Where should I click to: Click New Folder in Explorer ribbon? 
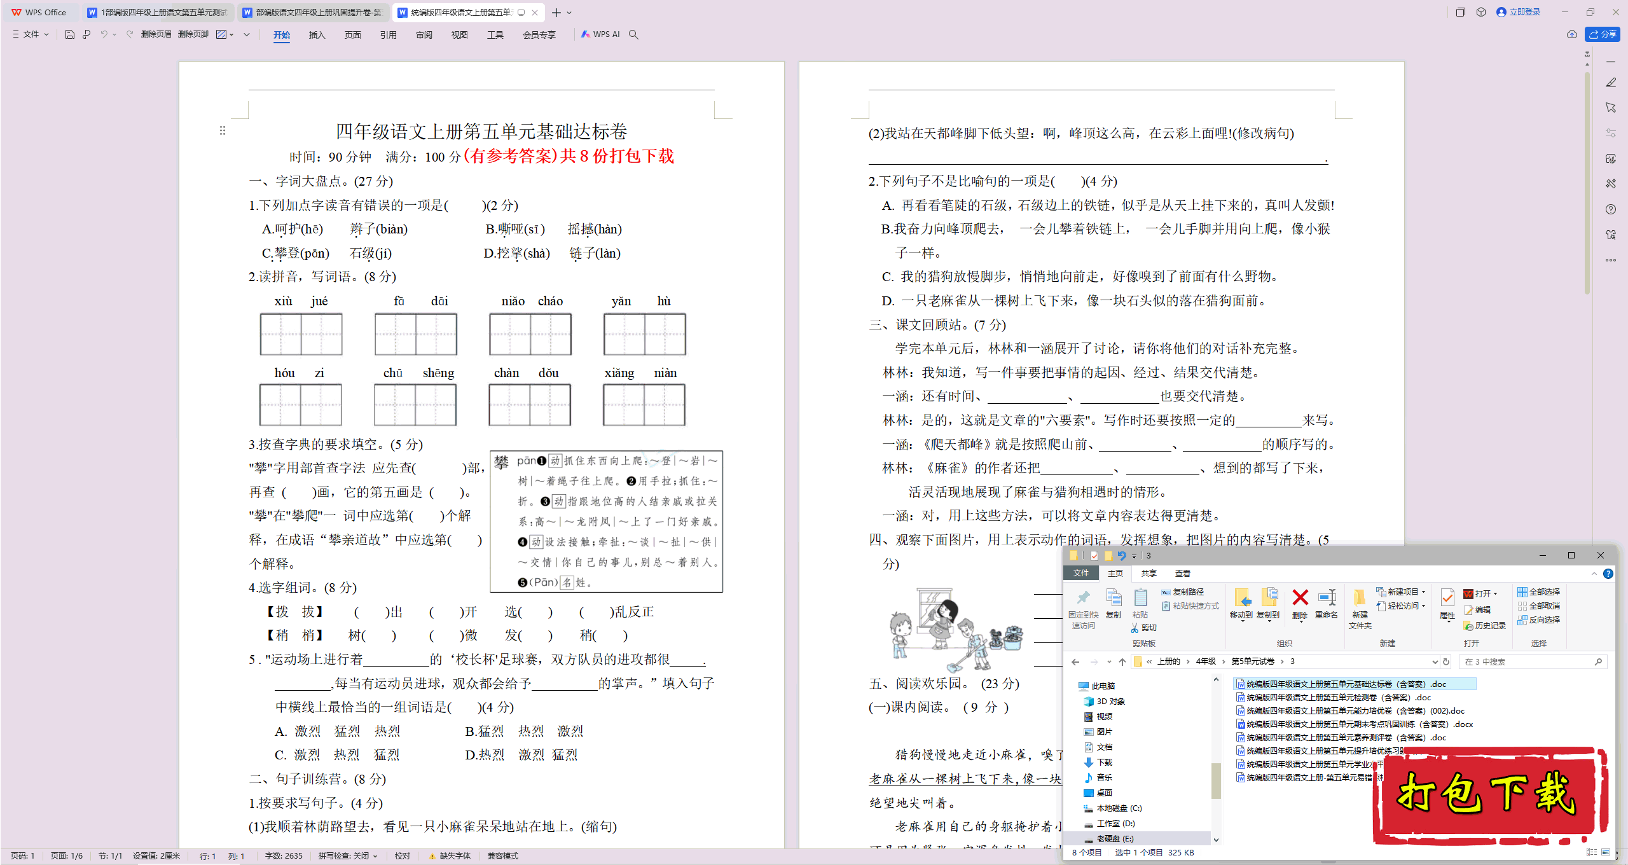[1360, 609]
